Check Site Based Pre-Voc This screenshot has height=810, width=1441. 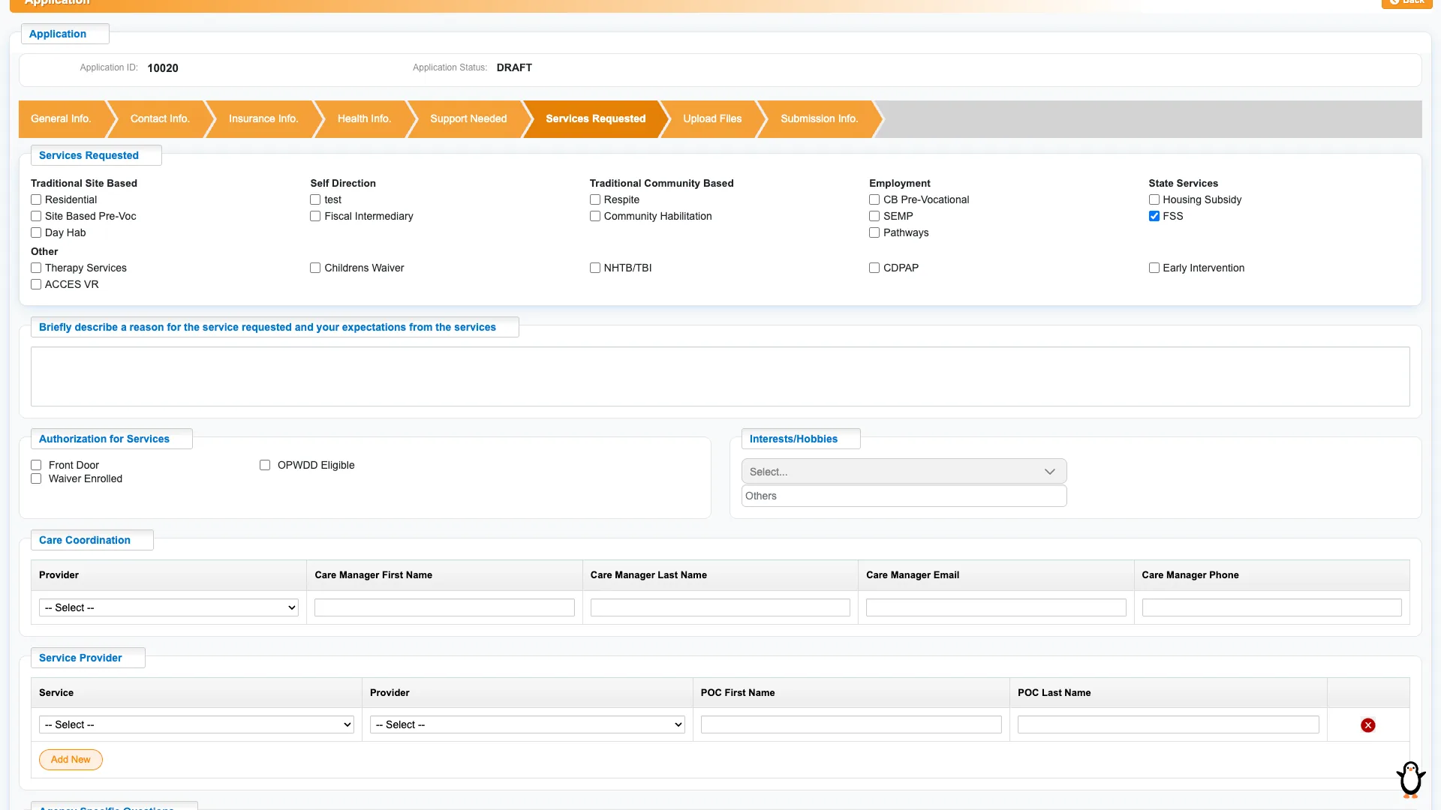click(36, 216)
